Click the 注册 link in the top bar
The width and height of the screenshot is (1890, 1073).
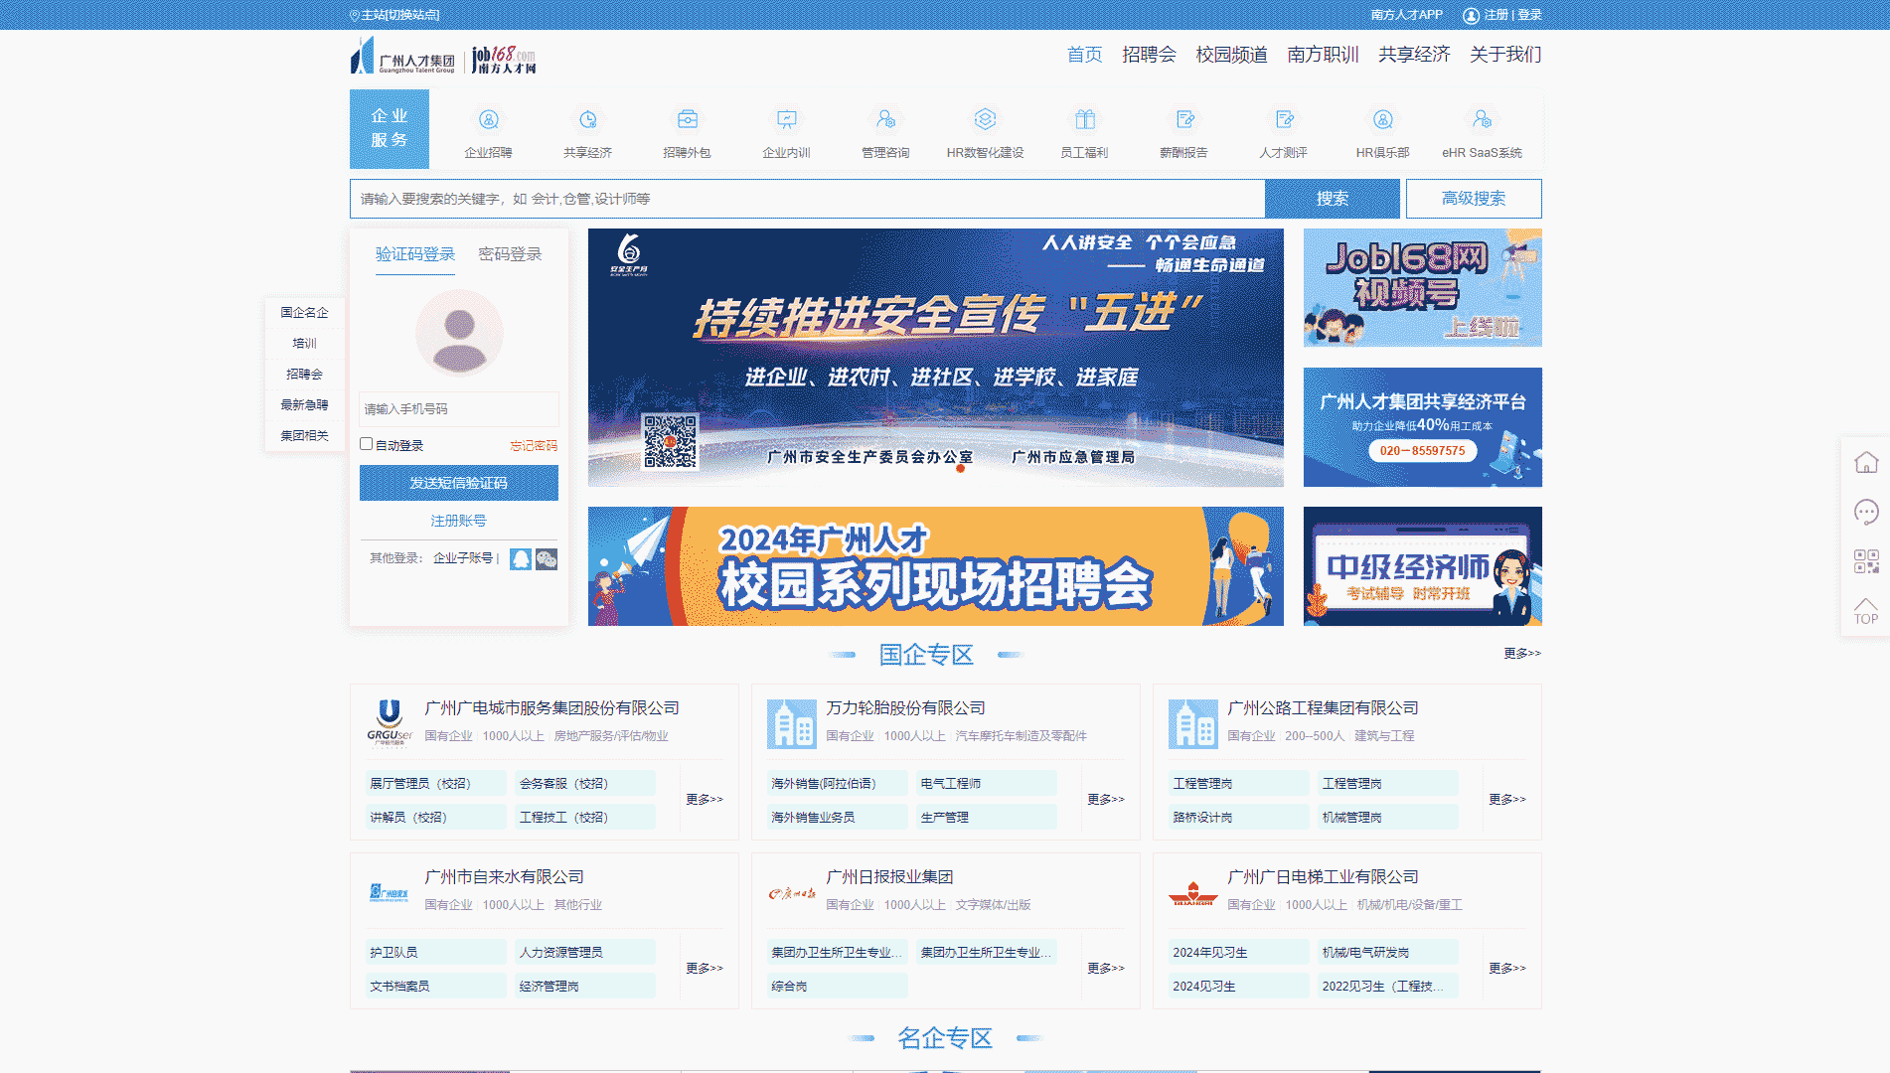tap(1496, 15)
